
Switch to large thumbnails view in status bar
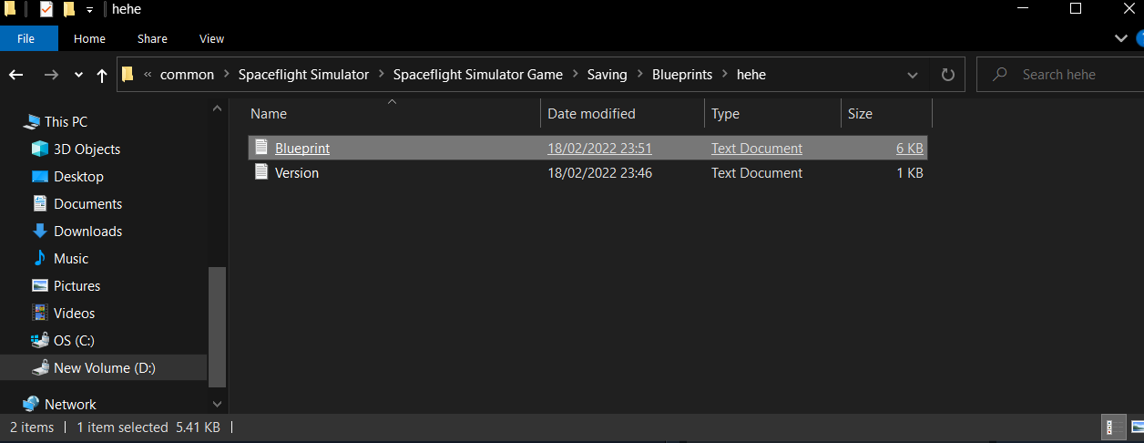[x=1136, y=427]
